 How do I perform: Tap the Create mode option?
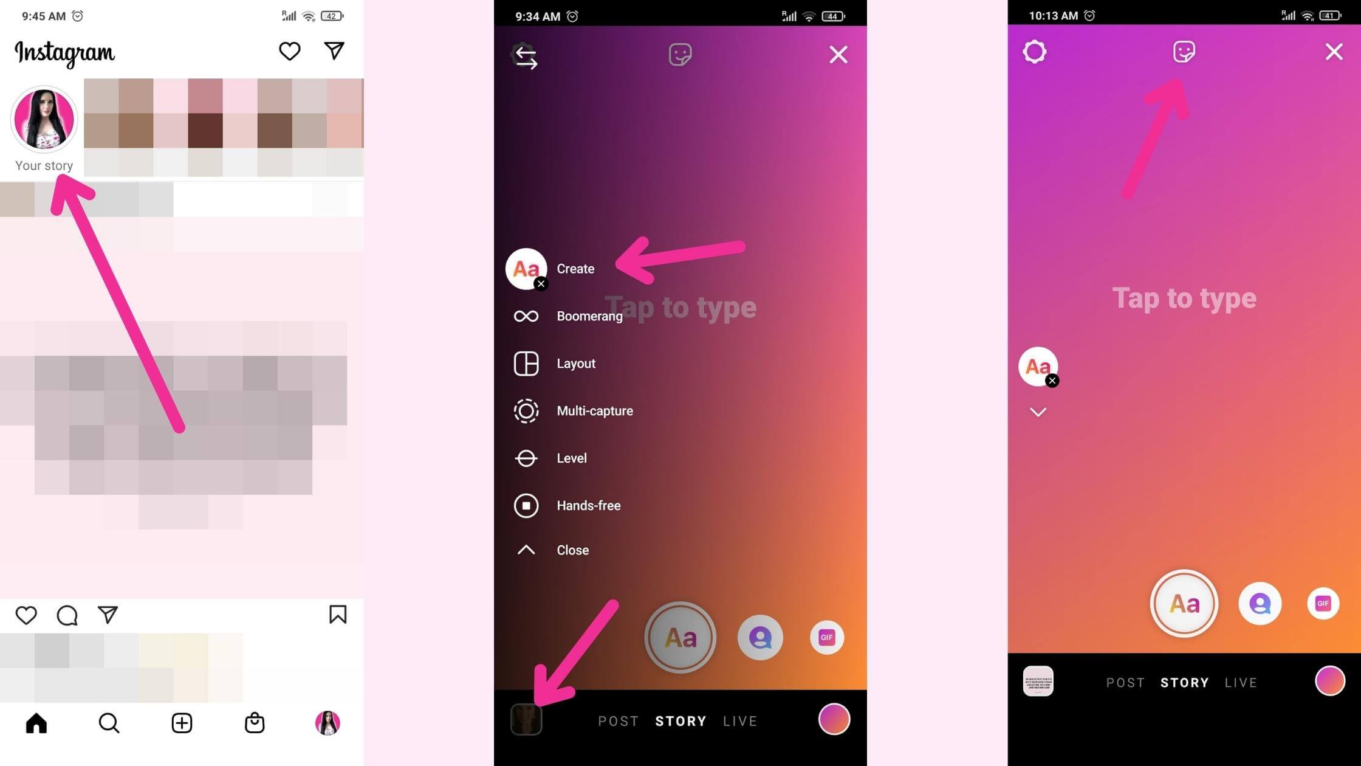(575, 269)
